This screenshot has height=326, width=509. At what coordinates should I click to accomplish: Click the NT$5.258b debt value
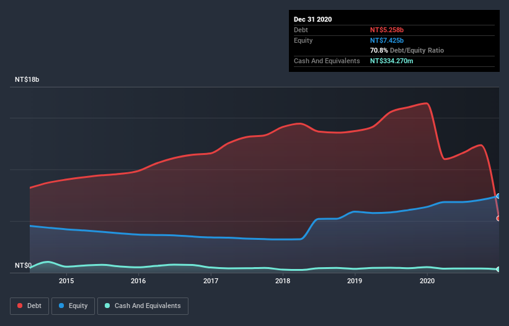[x=387, y=30]
